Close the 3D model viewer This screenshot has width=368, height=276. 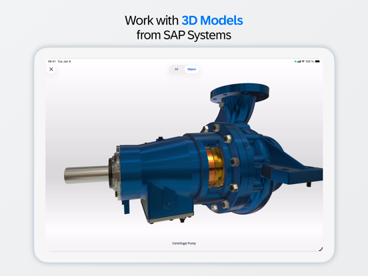(x=51, y=69)
